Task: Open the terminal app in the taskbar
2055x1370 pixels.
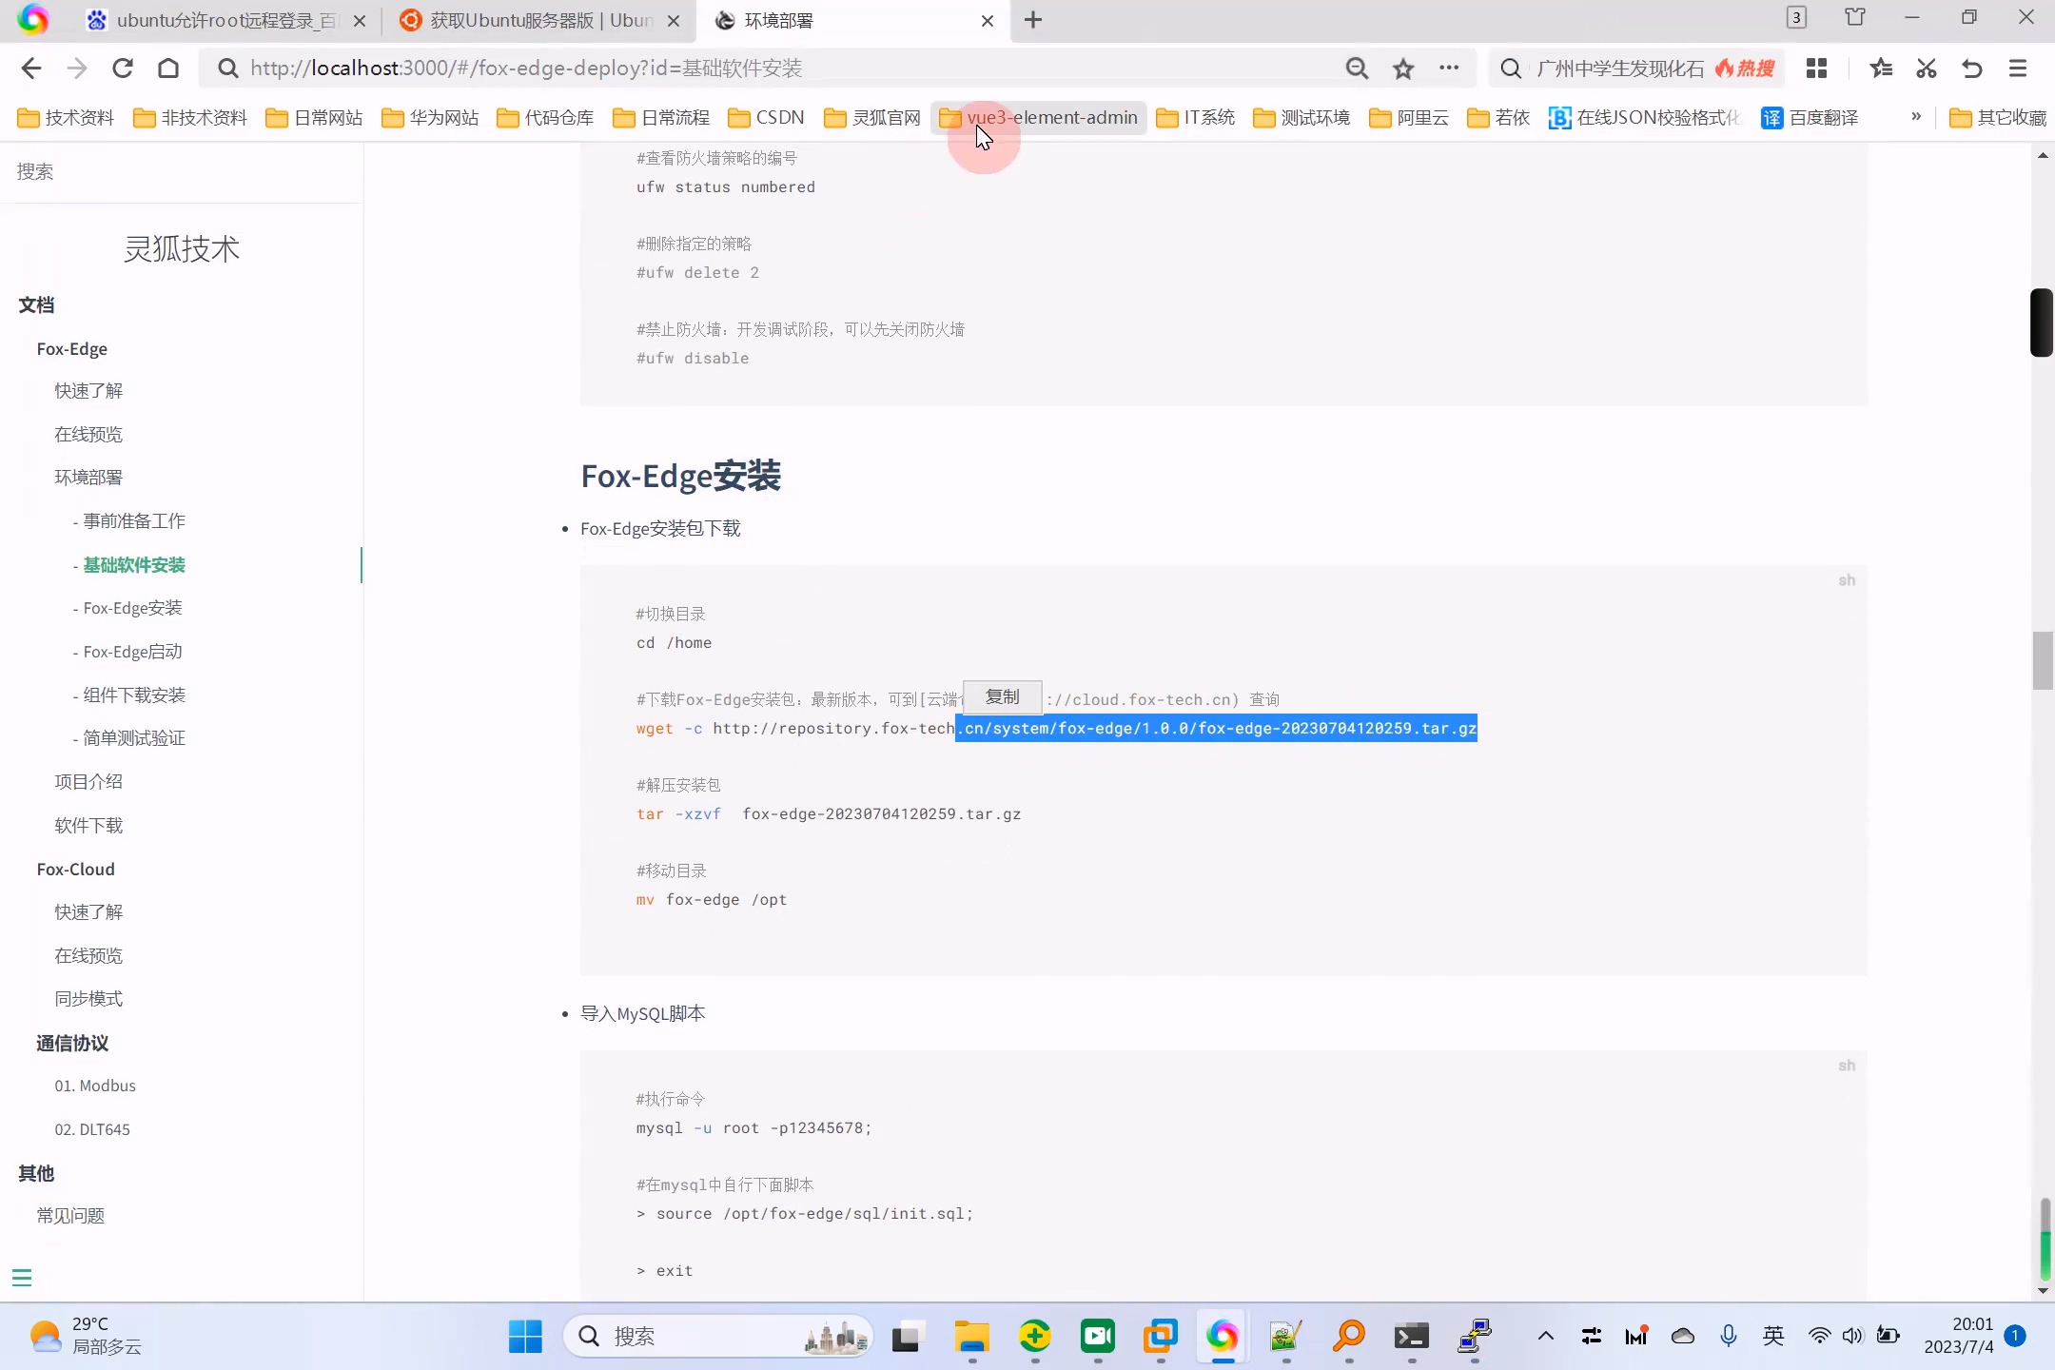Action: 1412,1337
